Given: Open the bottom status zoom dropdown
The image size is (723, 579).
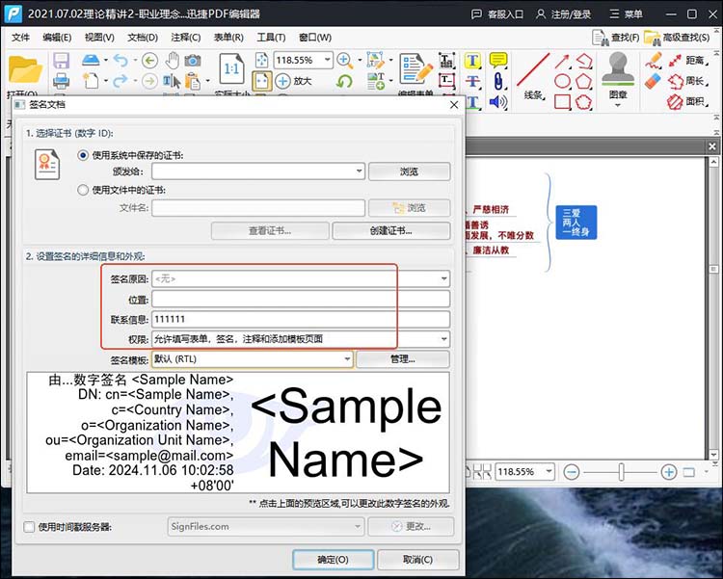Looking at the screenshot, I should [549, 472].
